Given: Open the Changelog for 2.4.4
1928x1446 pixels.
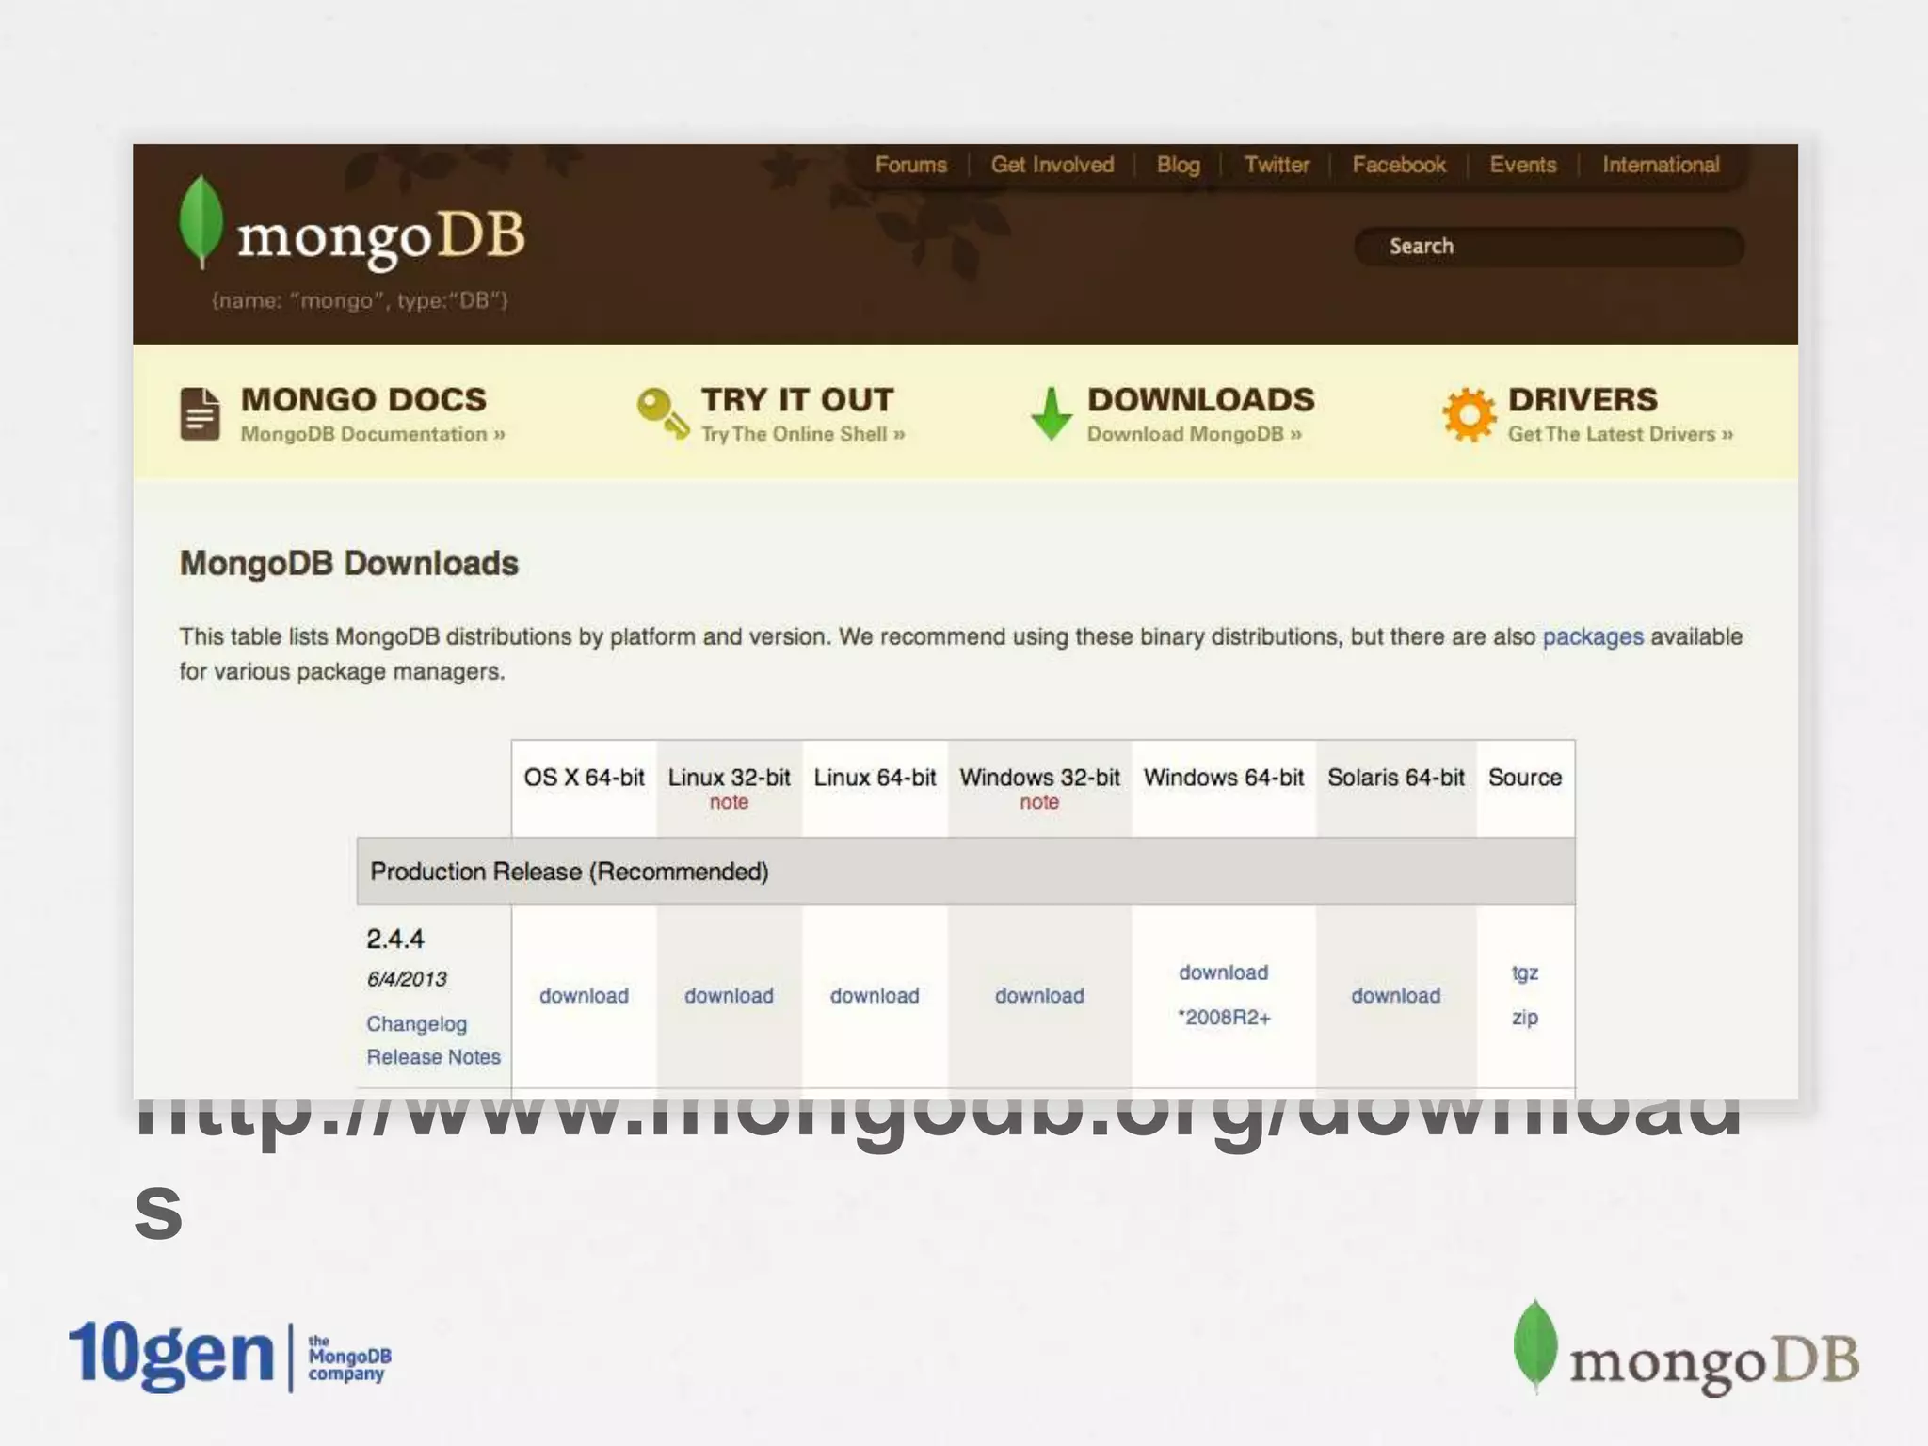Looking at the screenshot, I should coord(416,1024).
